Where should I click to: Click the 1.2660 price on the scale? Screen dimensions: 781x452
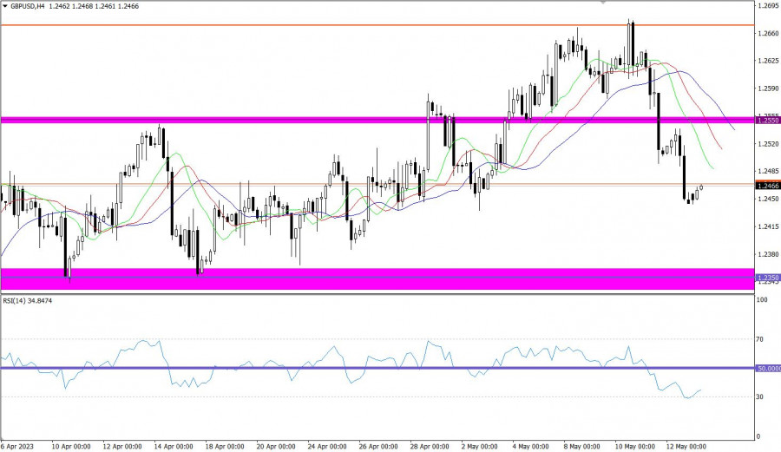(767, 34)
